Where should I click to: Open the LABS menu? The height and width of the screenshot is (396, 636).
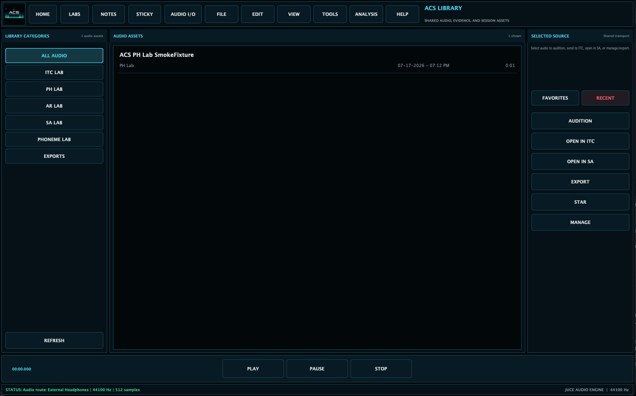point(75,14)
